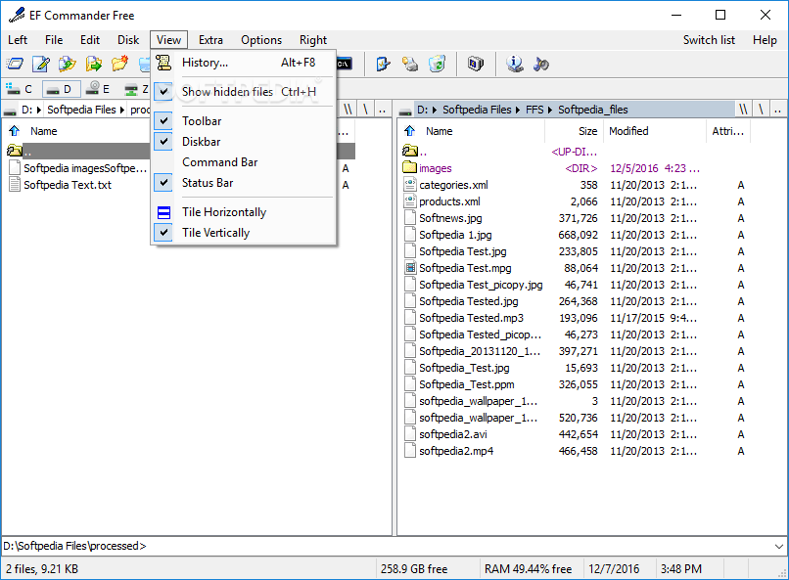The image size is (789, 580).
Task: Open the Help menu
Action: click(765, 40)
